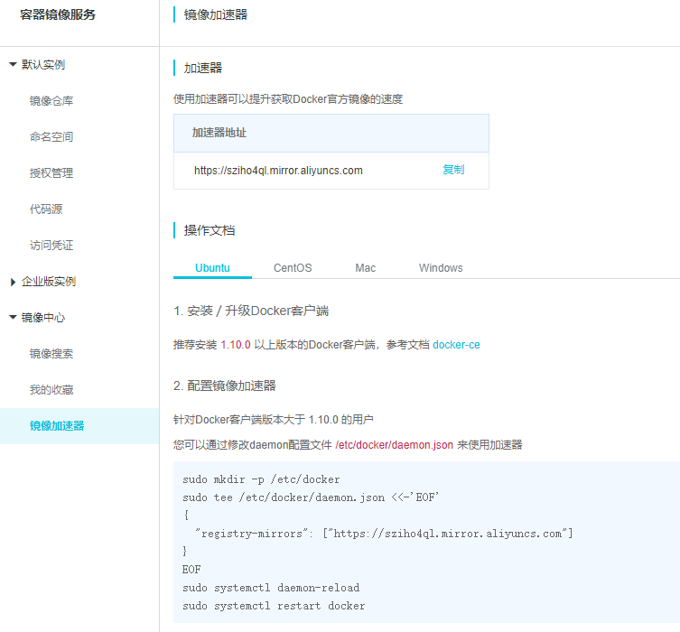Expand the 企业版实例 section arrow

tap(13, 282)
